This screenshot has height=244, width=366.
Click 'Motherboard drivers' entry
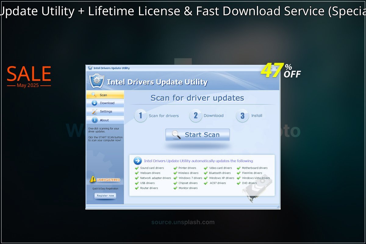[x=255, y=168]
